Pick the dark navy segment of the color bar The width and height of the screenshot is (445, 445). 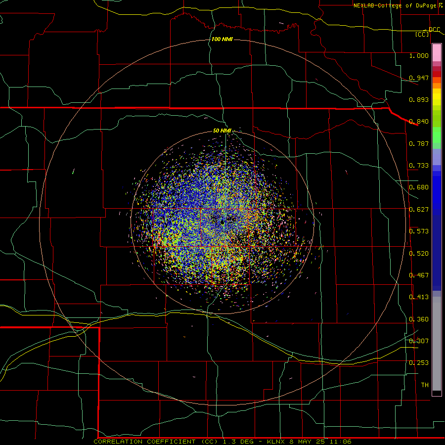coord(437,253)
